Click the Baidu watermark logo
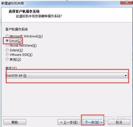The width and height of the screenshot is (133, 127). tap(114, 117)
